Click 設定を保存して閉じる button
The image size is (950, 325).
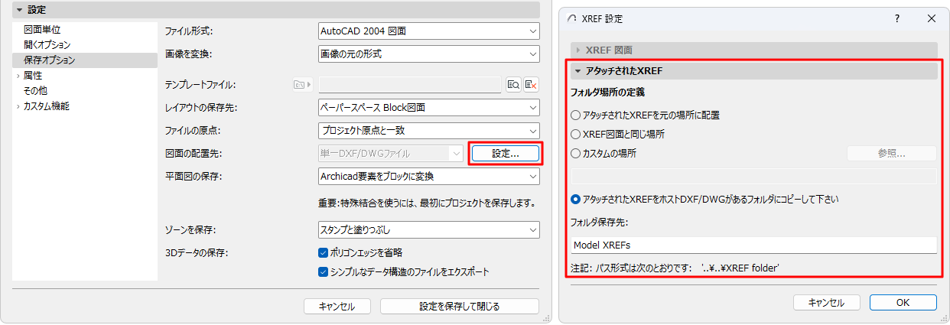(460, 307)
